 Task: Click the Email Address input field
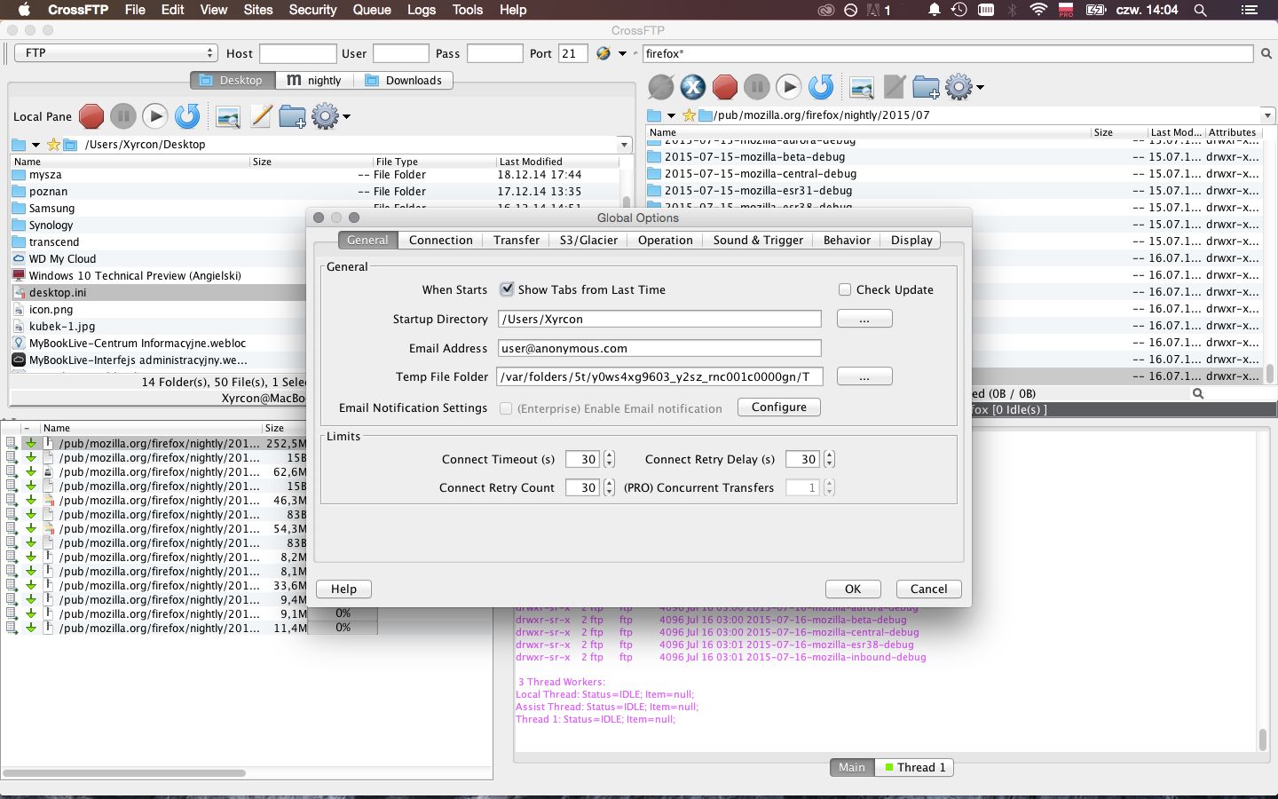point(659,348)
